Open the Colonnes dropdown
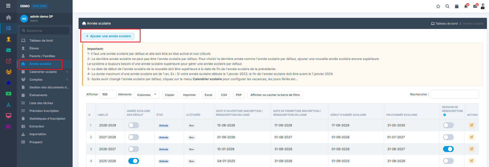The height and width of the screenshot is (167, 489). click(x=147, y=95)
